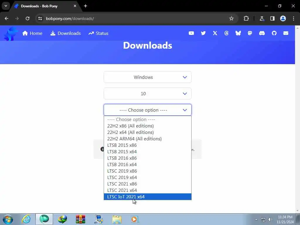The width and height of the screenshot is (300, 225).
Task: Open the Chrome profile avatar
Action: click(283, 18)
